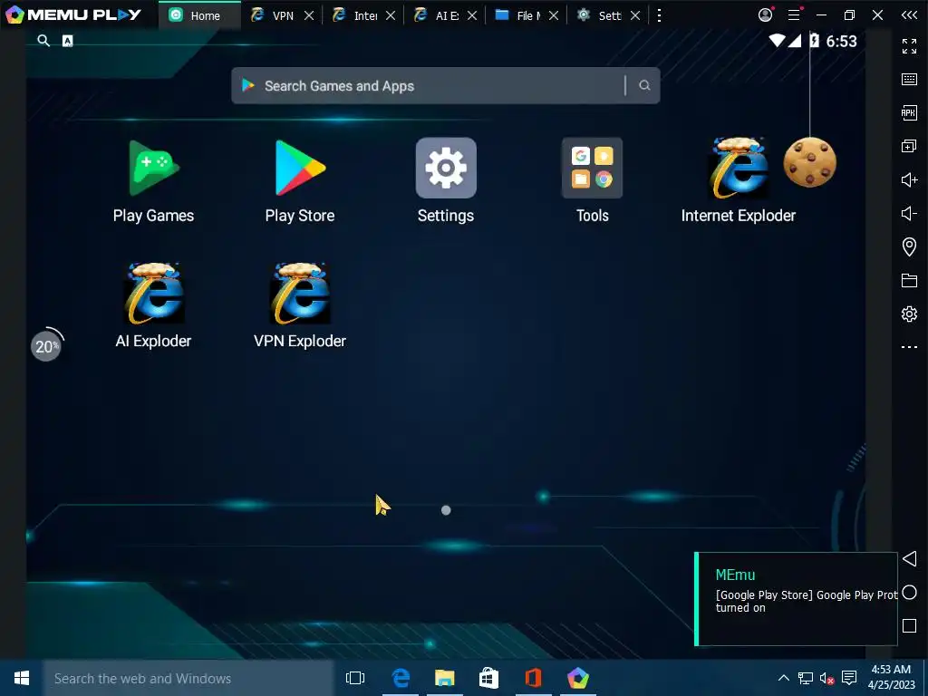Open the Action Center notifications icon

coord(849,678)
